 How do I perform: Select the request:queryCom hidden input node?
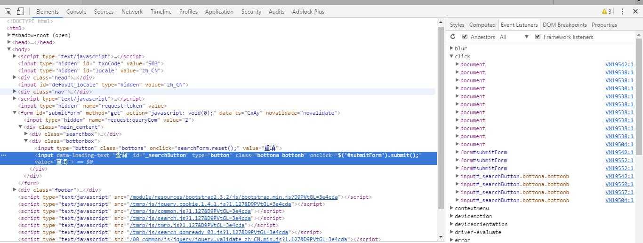coord(109,120)
